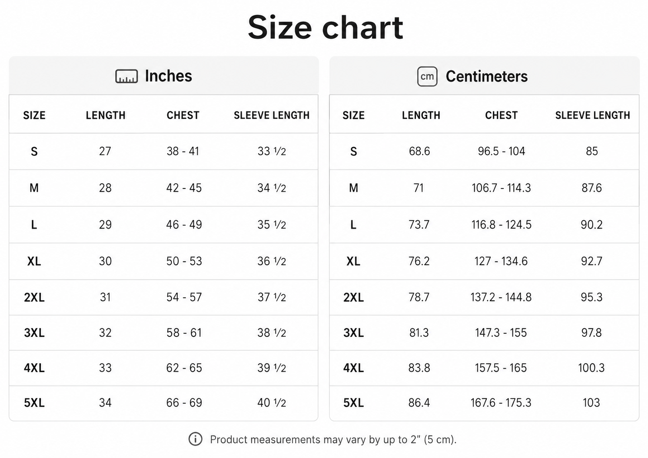
Task: Select the 2XL row in Inches table
Action: pos(164,297)
